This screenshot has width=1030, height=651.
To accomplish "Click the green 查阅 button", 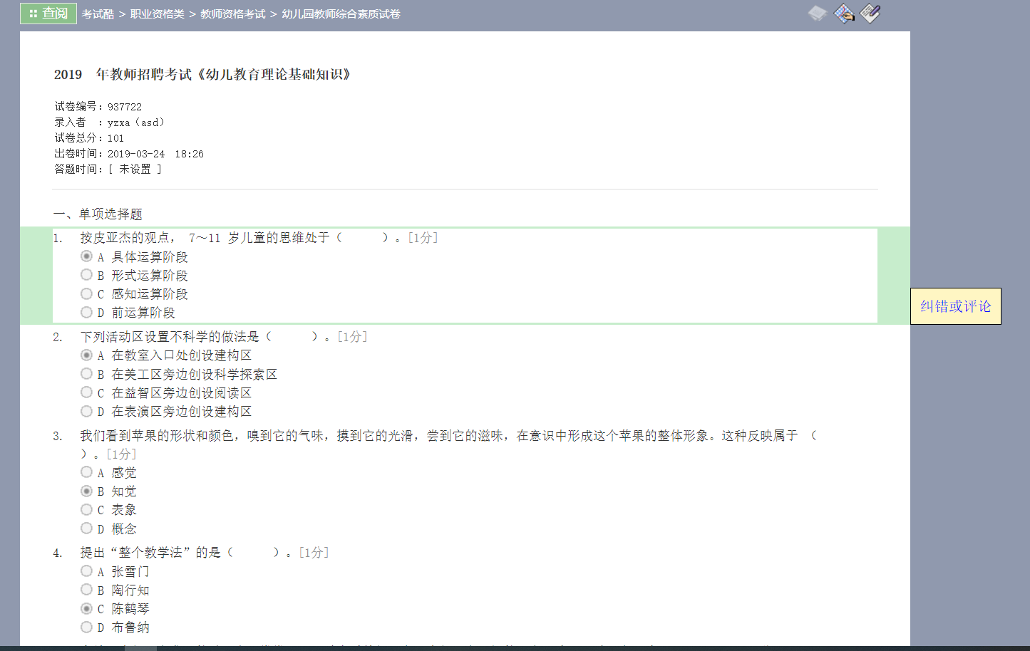I will click(x=48, y=14).
